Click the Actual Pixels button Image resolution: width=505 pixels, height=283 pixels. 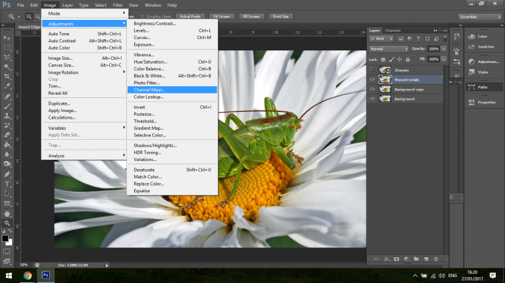pos(189,17)
